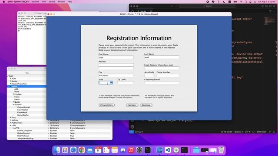Select the Kernel row in plist tree

tap(26, 86)
